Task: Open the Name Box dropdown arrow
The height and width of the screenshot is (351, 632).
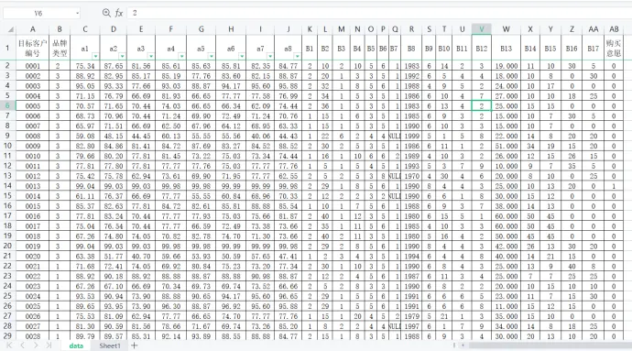Action: click(77, 14)
